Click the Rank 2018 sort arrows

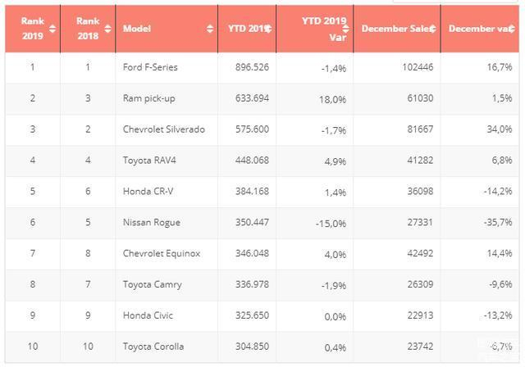click(107, 29)
